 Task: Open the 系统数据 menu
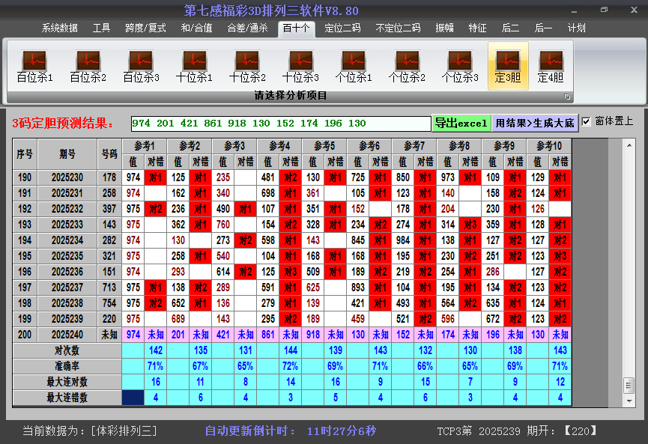(x=60, y=28)
